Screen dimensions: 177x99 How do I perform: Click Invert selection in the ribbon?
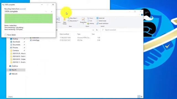[102, 24]
